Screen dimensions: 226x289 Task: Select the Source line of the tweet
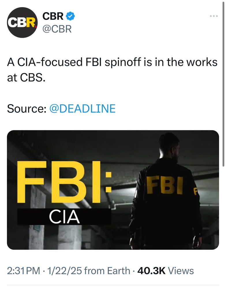point(61,109)
